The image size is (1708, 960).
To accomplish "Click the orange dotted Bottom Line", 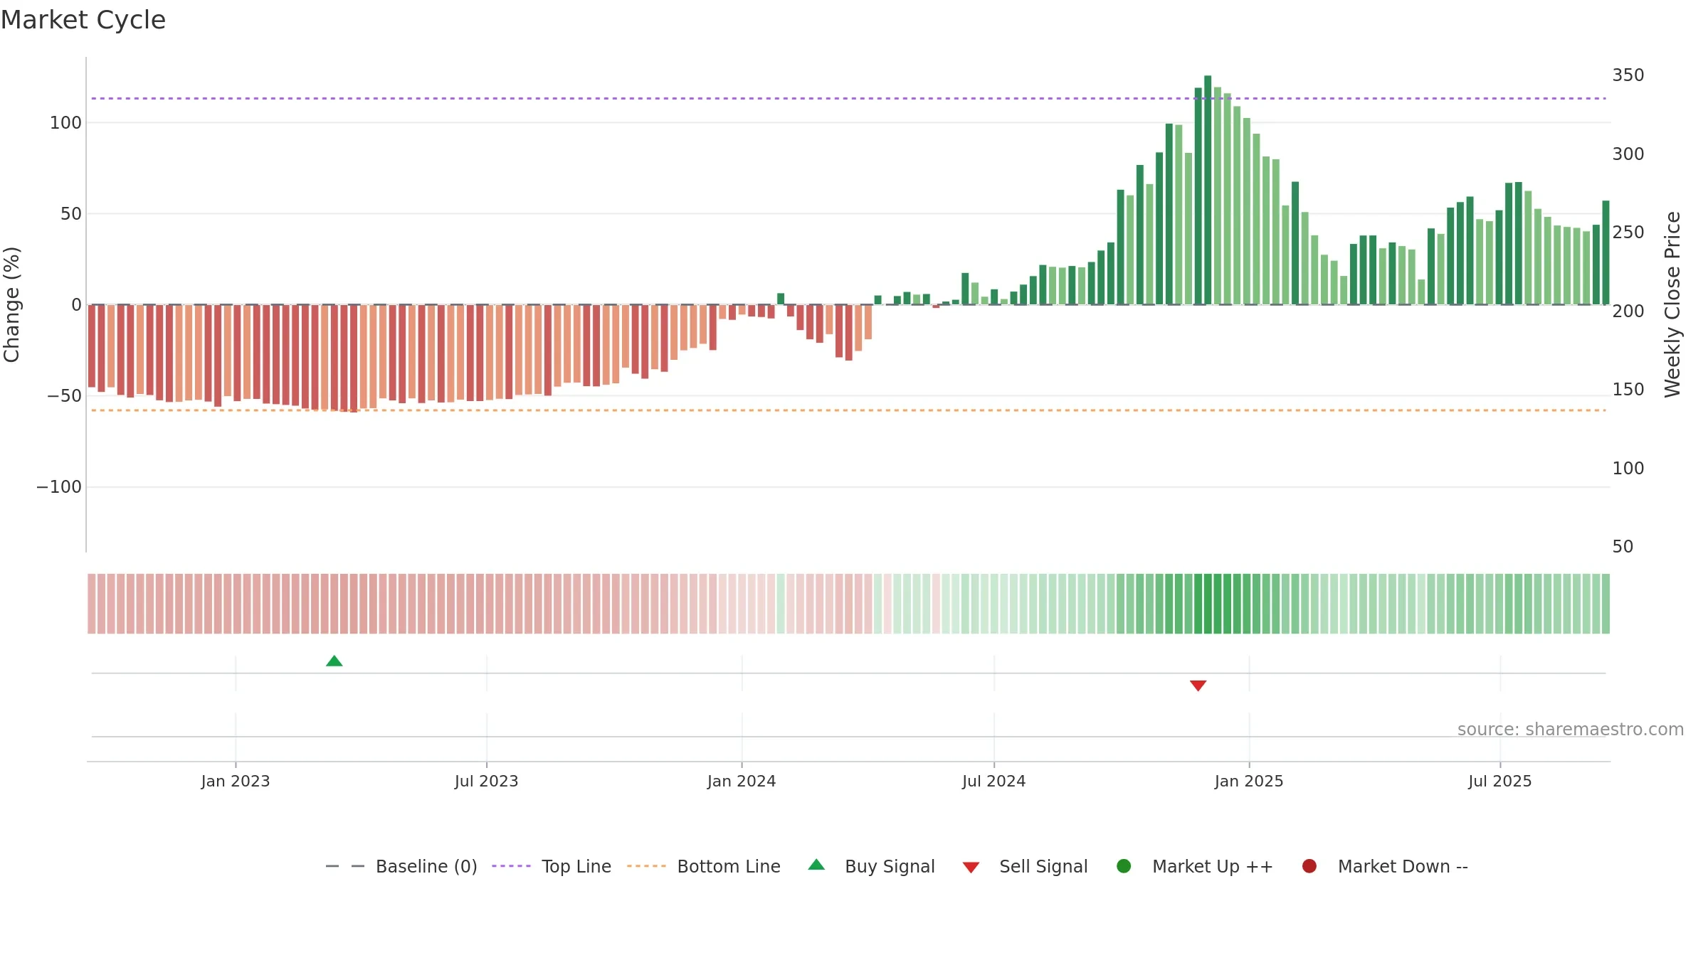I will [848, 410].
